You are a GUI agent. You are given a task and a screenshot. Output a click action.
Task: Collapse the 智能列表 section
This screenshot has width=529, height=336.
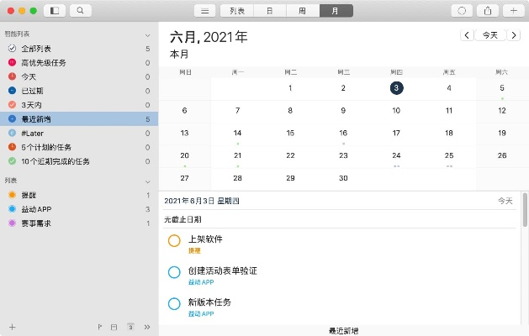(148, 34)
